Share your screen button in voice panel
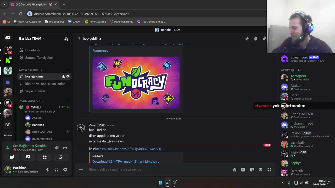Viewport: 335px width, 188px height. tap(28, 157)
